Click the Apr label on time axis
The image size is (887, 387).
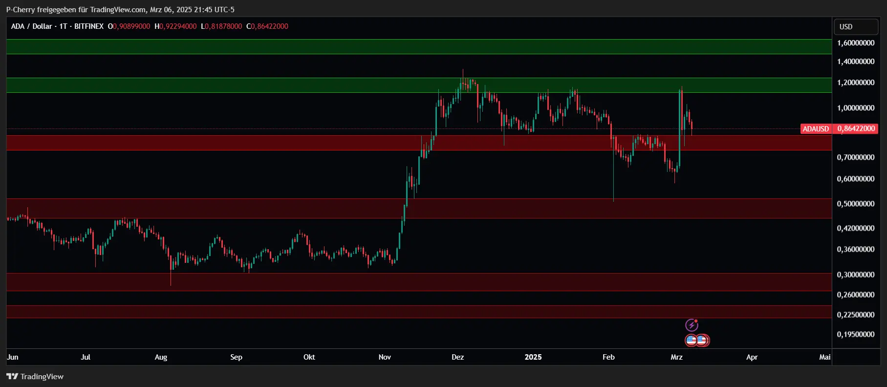tap(752, 357)
